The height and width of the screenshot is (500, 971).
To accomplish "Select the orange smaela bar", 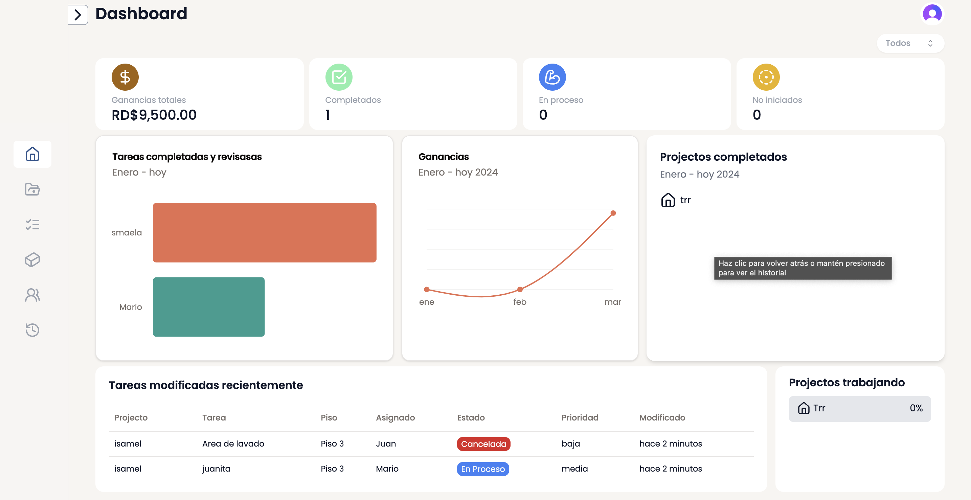I will (x=264, y=232).
